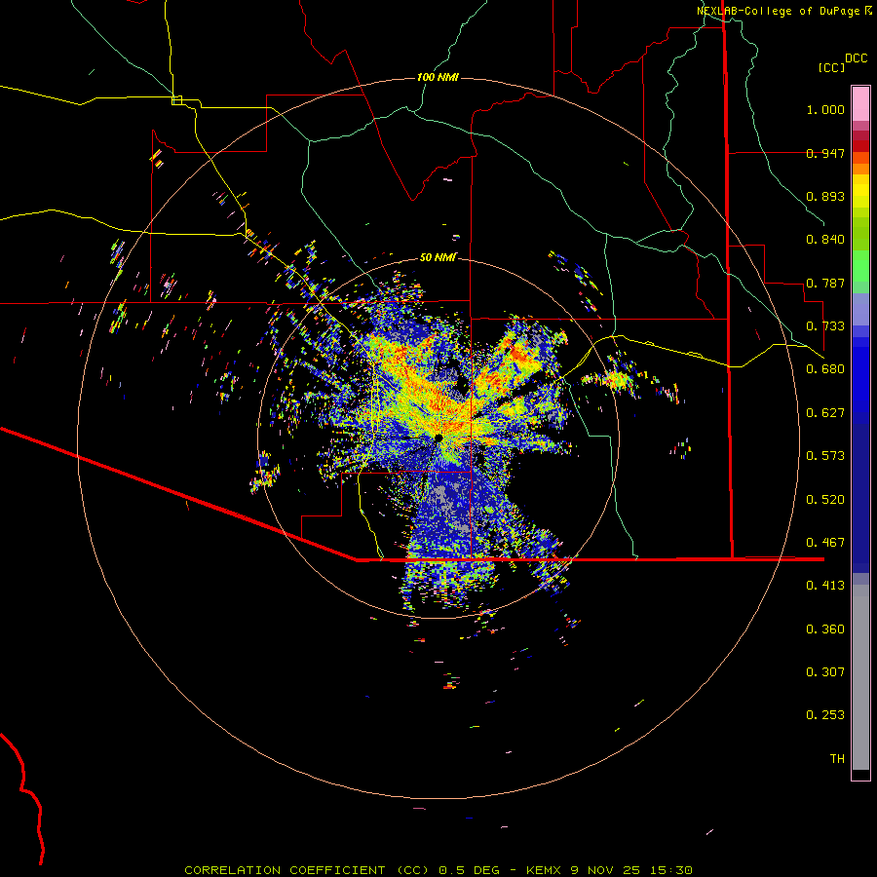Select the 0.680 colorbar value label
The image size is (877, 877).
825,369
